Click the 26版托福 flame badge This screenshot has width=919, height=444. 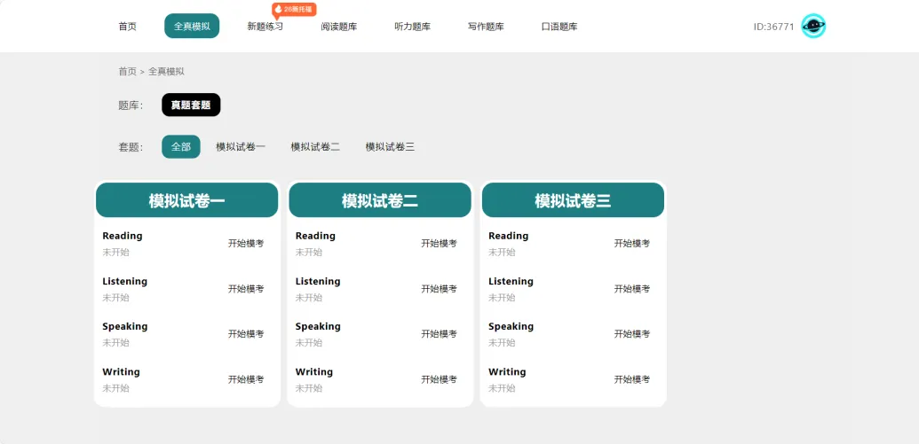tap(294, 10)
